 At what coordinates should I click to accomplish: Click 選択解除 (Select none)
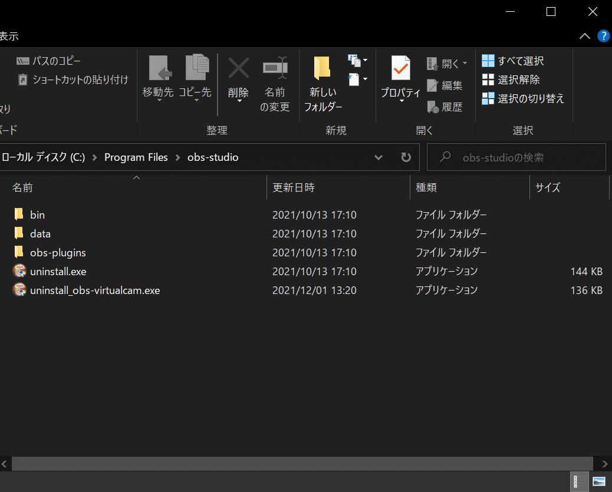[x=511, y=80]
